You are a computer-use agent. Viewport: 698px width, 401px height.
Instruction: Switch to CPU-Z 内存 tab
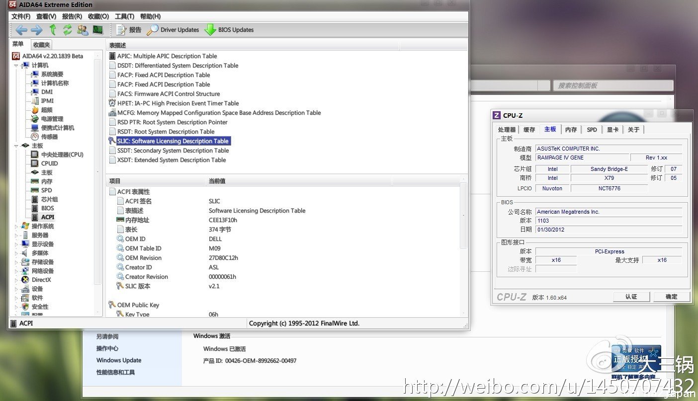[571, 130]
